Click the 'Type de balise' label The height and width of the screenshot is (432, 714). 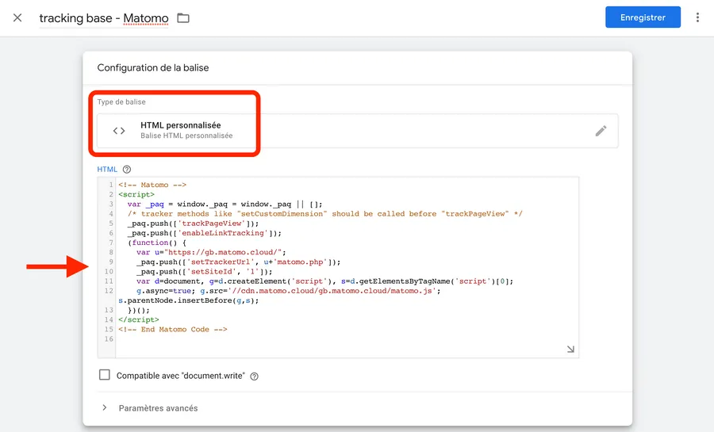[121, 102]
